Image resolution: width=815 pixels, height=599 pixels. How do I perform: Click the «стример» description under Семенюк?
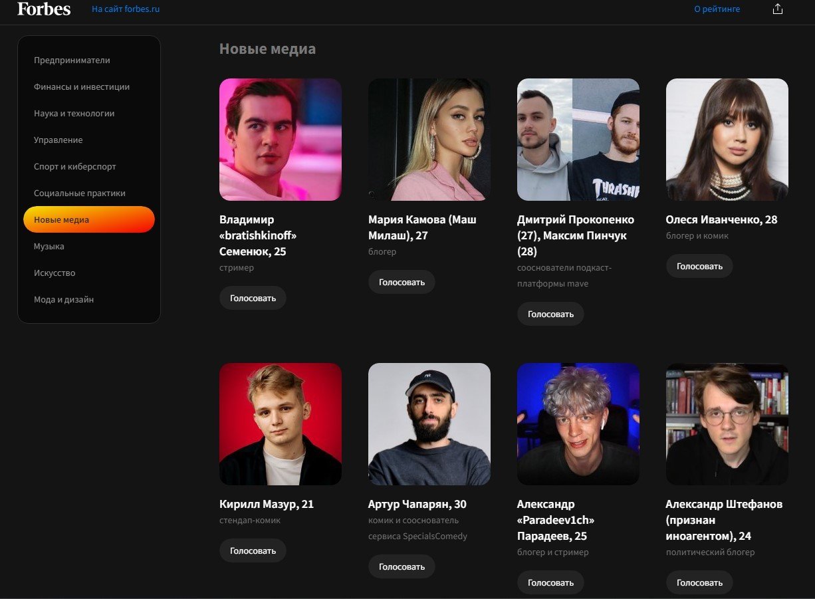(237, 268)
